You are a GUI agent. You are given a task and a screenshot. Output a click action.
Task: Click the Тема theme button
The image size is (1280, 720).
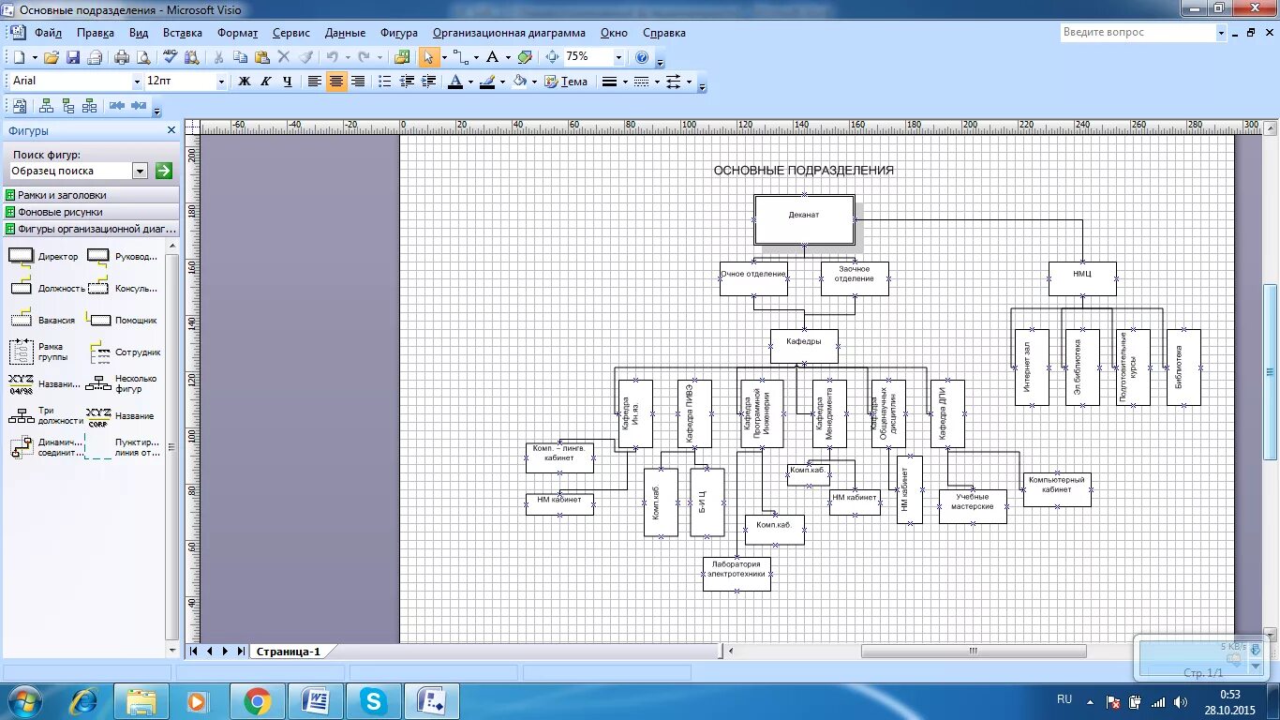(x=566, y=82)
